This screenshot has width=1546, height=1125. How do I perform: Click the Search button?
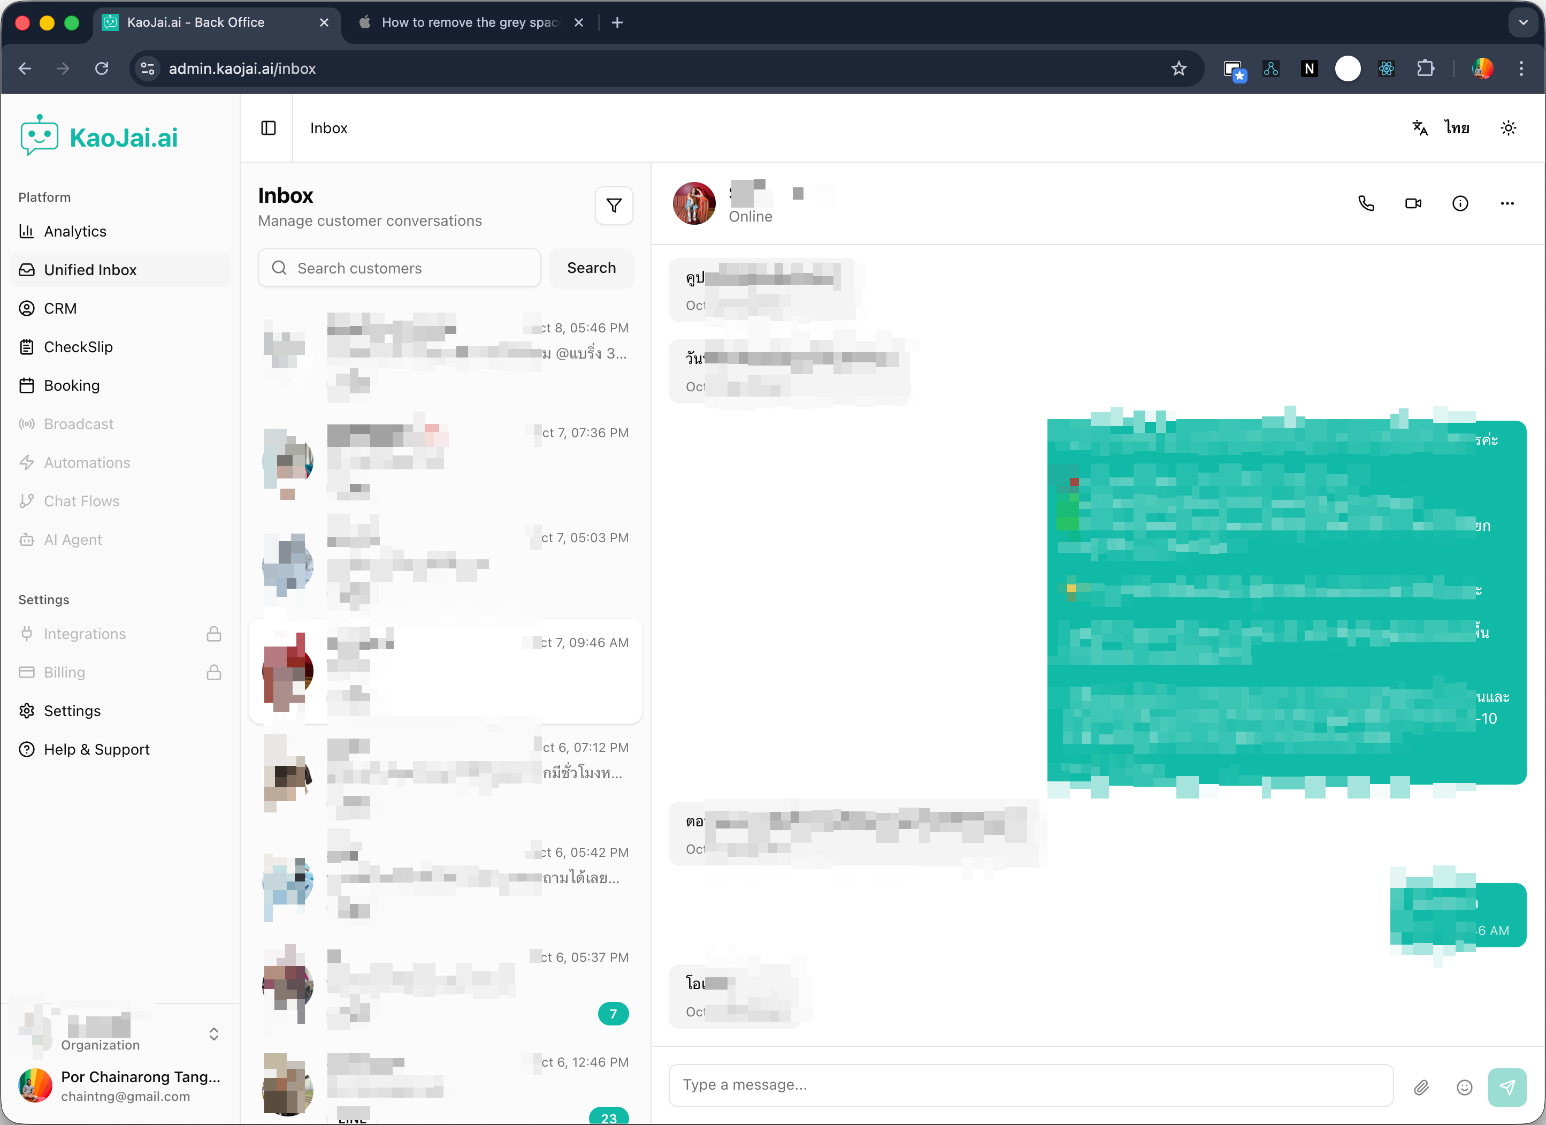tap(591, 268)
